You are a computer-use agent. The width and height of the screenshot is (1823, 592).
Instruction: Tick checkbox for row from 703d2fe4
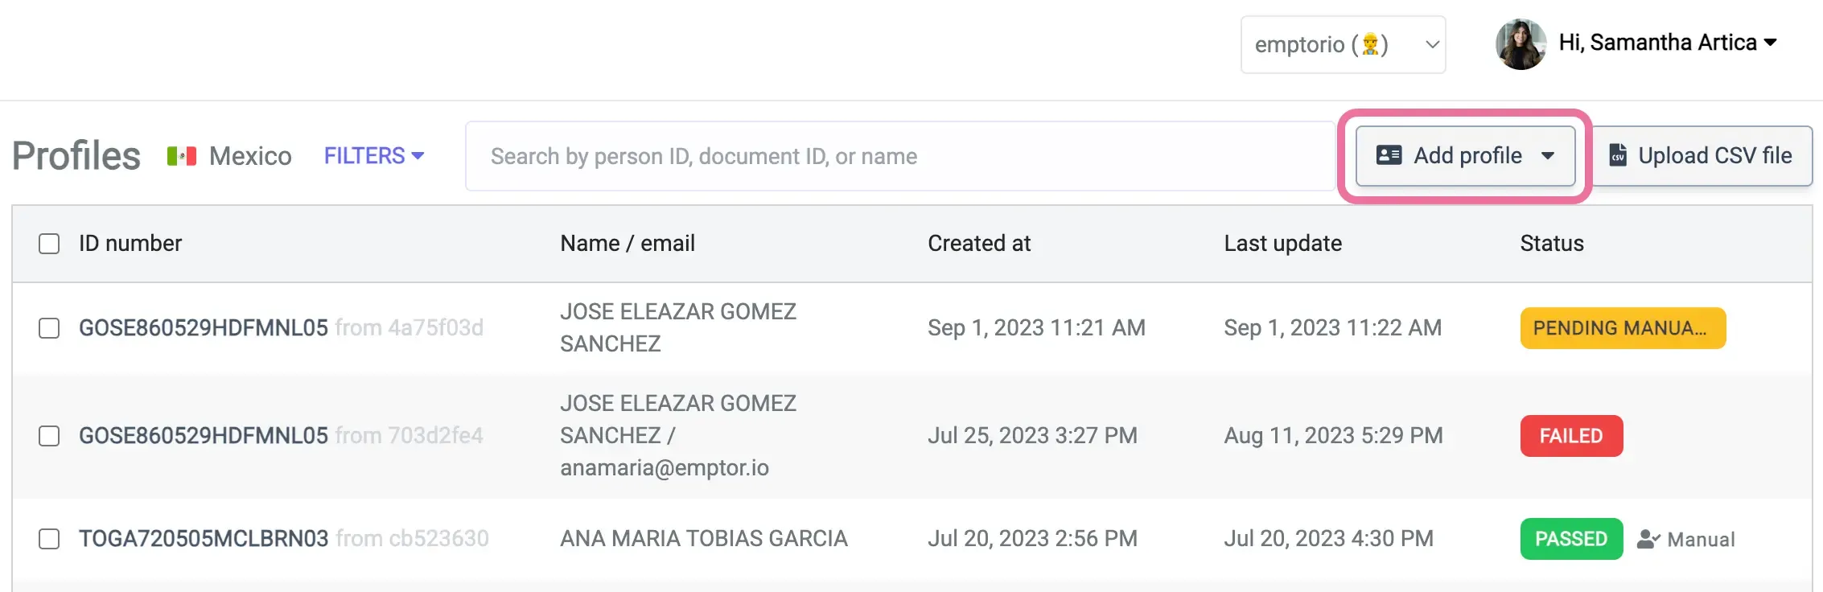[x=49, y=436]
